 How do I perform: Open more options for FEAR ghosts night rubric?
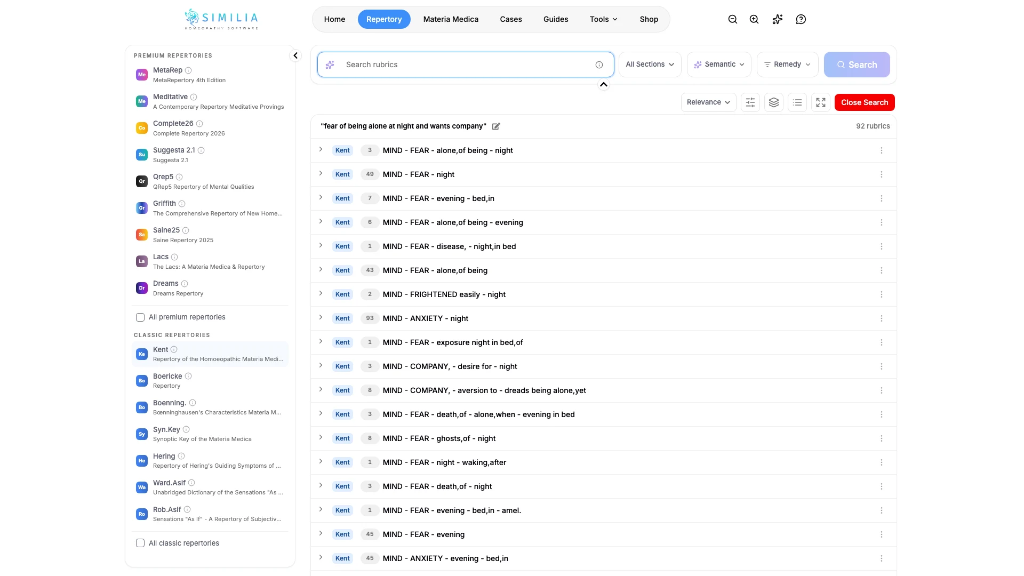tap(882, 438)
